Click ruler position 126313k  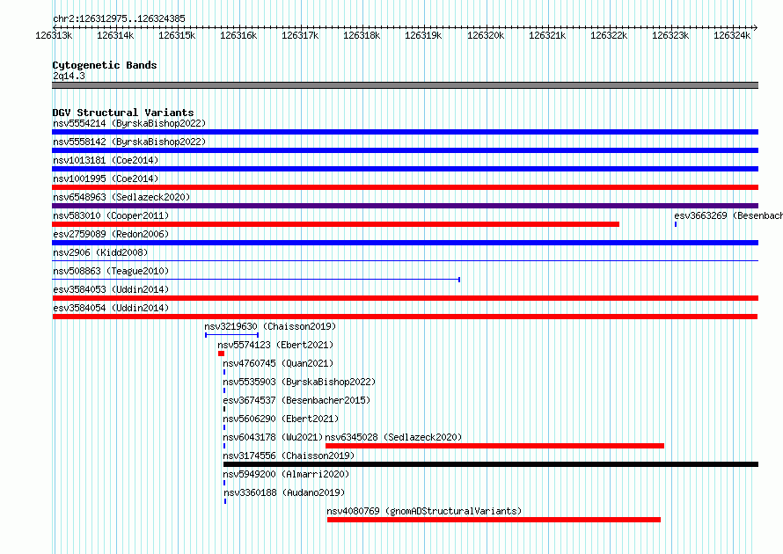(x=54, y=35)
